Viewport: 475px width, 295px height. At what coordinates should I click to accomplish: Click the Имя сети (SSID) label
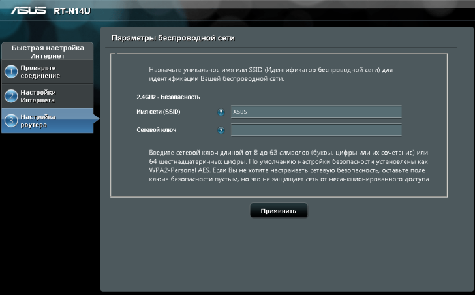coord(158,112)
